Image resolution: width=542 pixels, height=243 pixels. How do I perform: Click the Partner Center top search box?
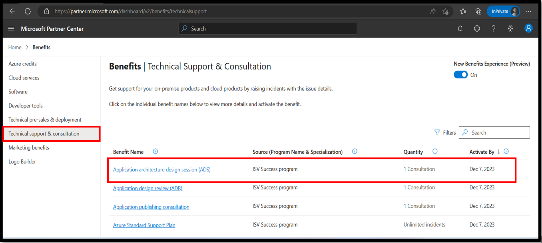coord(267,28)
